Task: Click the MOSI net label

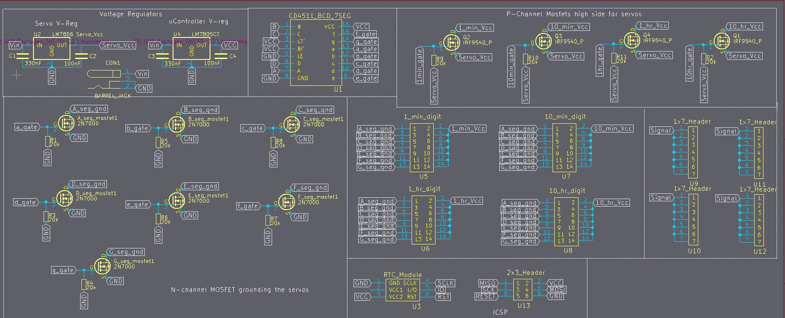Action: point(557,290)
